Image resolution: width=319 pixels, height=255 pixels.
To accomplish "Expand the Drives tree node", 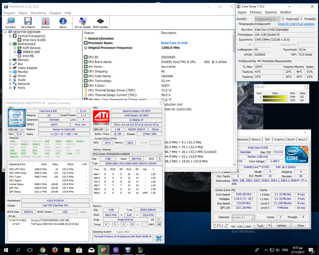I will click(x=10, y=76).
